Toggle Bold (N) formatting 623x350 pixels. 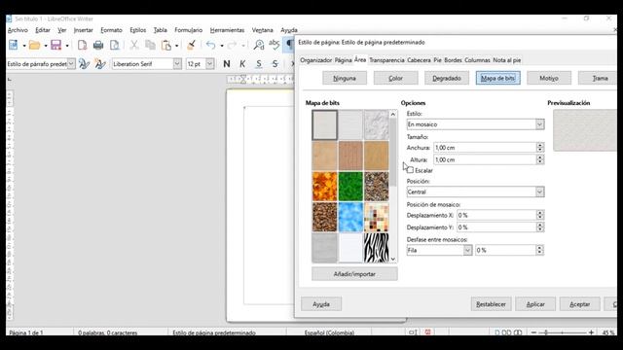point(227,64)
